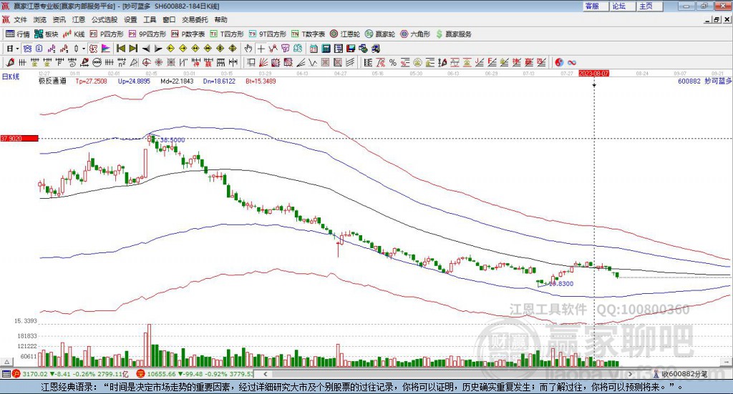The width and height of the screenshot is (733, 394).
Task: Click the pink flag indicator icon
Action: pyautogui.click(x=106, y=49)
